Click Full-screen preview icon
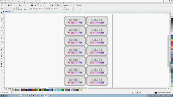Screen dimensions: 173x97 click(x=52, y=5)
